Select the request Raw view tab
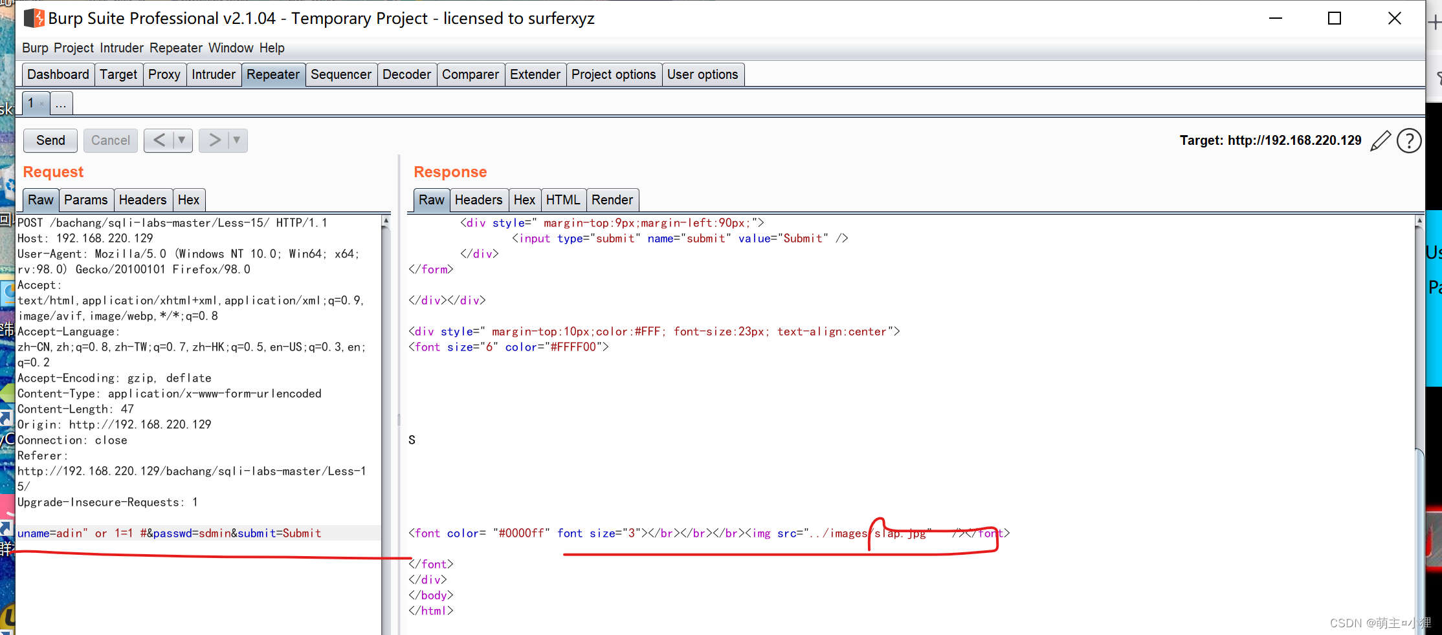This screenshot has height=635, width=1442. tap(41, 200)
